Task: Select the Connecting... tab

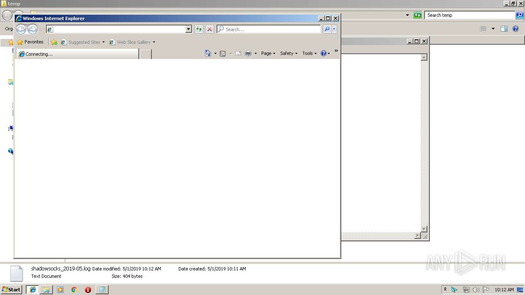Action: coord(78,54)
